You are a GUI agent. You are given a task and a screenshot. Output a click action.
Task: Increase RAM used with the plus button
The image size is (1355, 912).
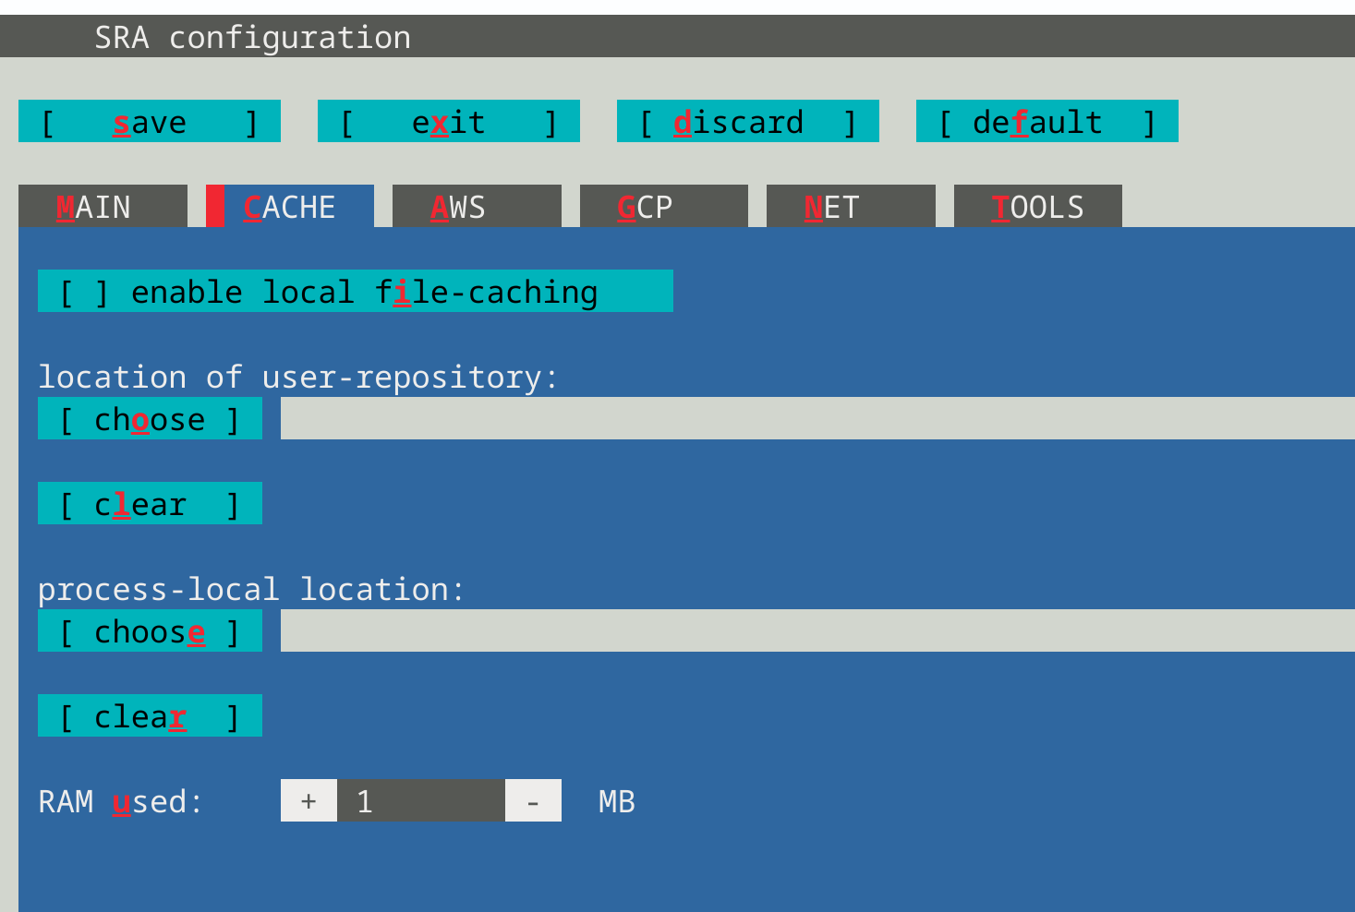click(309, 800)
